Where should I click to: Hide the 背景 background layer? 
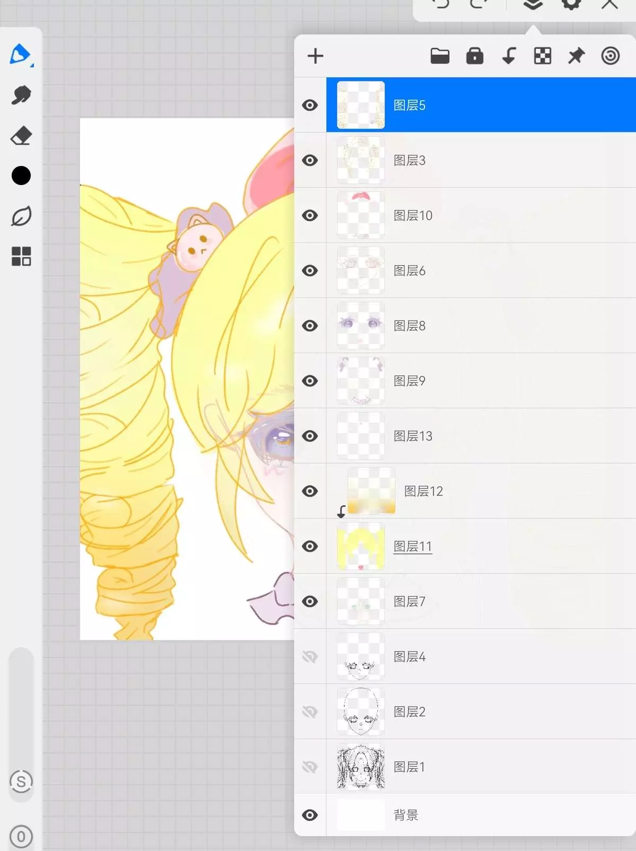310,815
